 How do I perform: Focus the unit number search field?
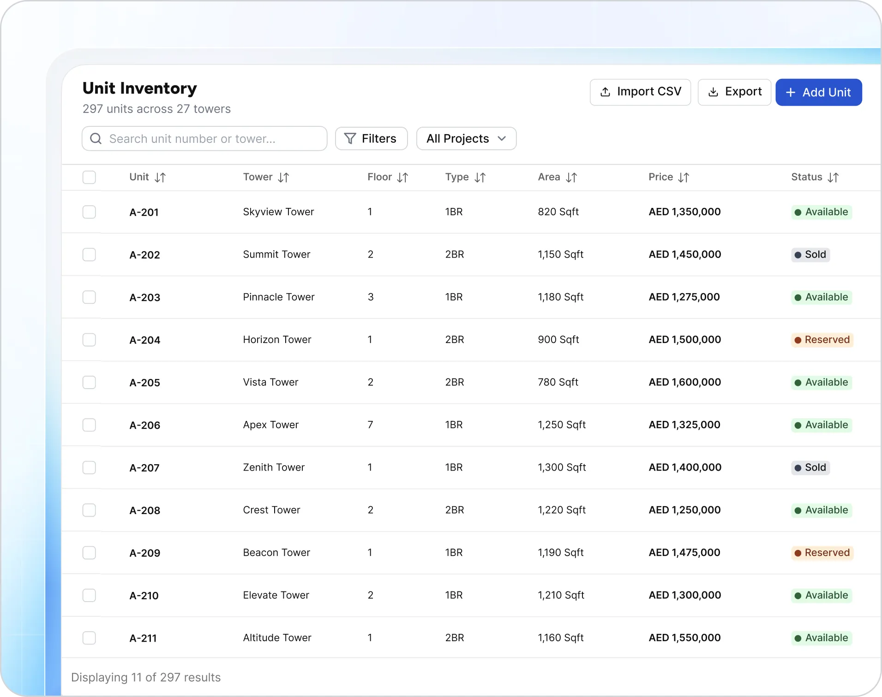pos(204,139)
